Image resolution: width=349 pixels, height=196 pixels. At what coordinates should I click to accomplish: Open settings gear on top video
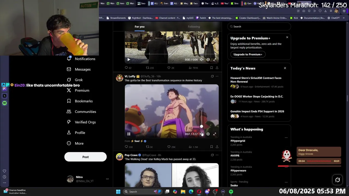pos(208,60)
